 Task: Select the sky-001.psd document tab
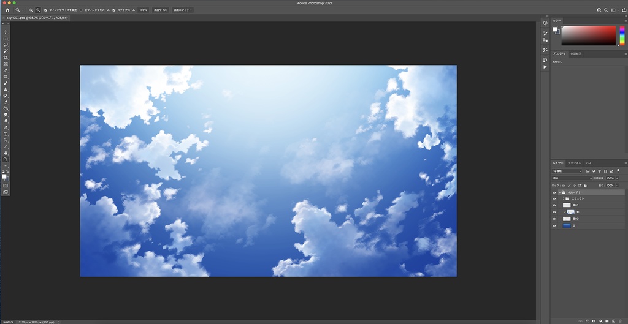tap(37, 18)
